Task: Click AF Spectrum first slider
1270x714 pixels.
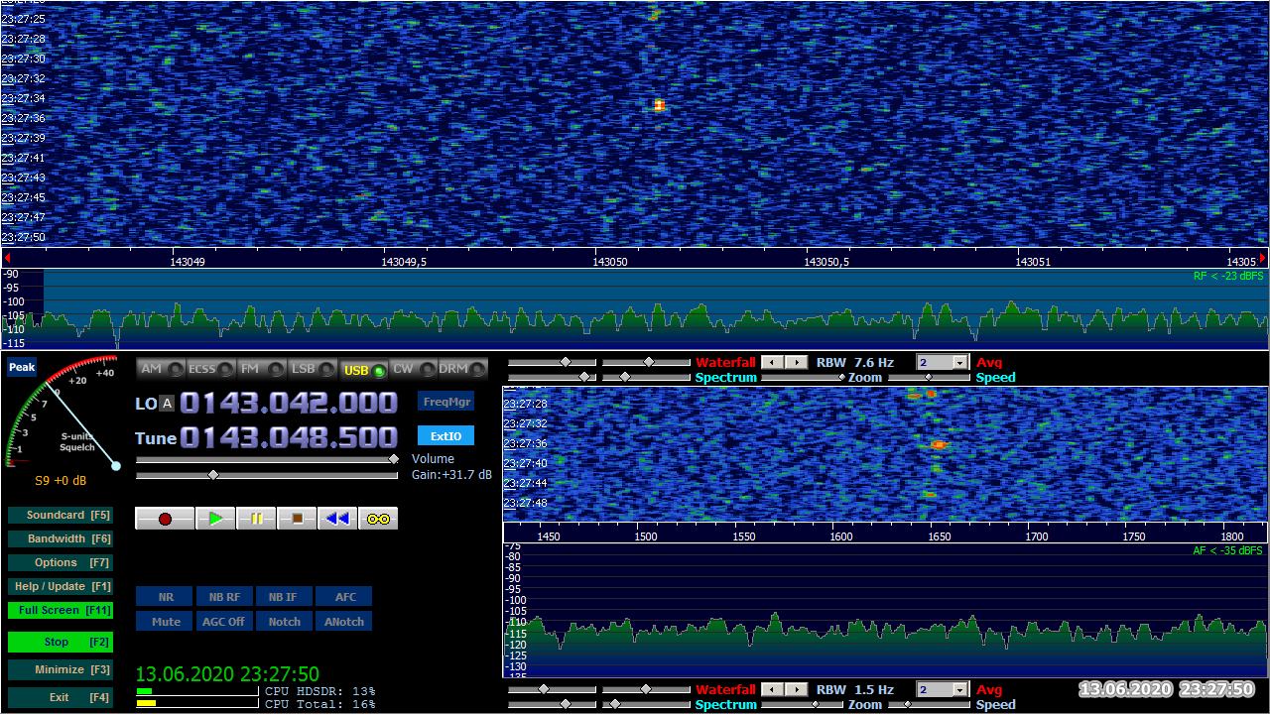Action: click(x=553, y=704)
